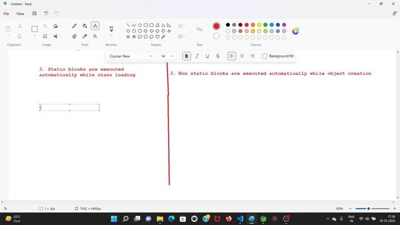Toggle Underline text formatting
Viewport: 400px width, 225px height.
207,56
